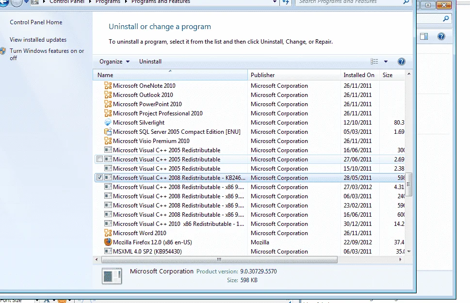Click the Microsoft OneNote 2010 Office icon
Screen dimensions: 470x303
click(x=108, y=85)
